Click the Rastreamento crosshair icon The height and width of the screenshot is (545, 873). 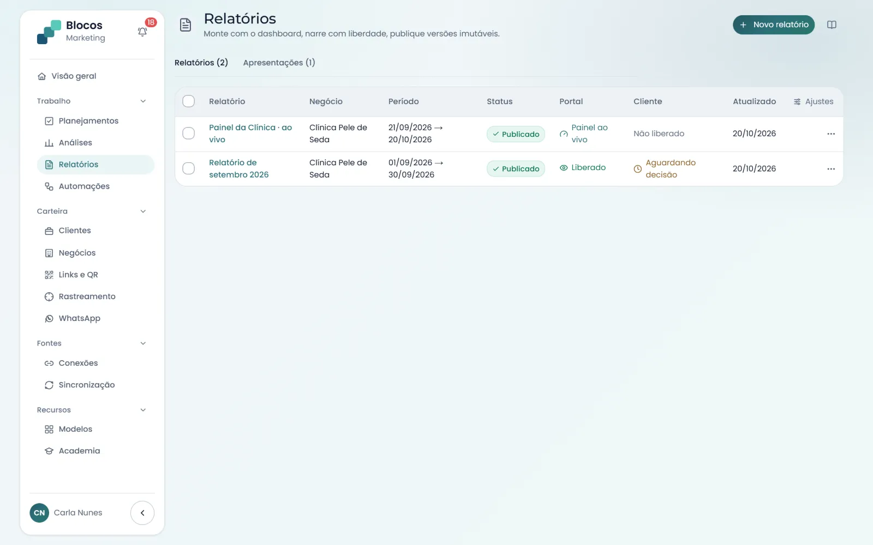pos(49,296)
